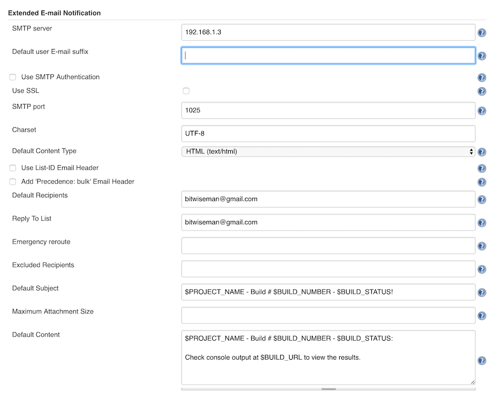The height and width of the screenshot is (394, 493).
Task: Open help for SMTP server
Action: 481,32
